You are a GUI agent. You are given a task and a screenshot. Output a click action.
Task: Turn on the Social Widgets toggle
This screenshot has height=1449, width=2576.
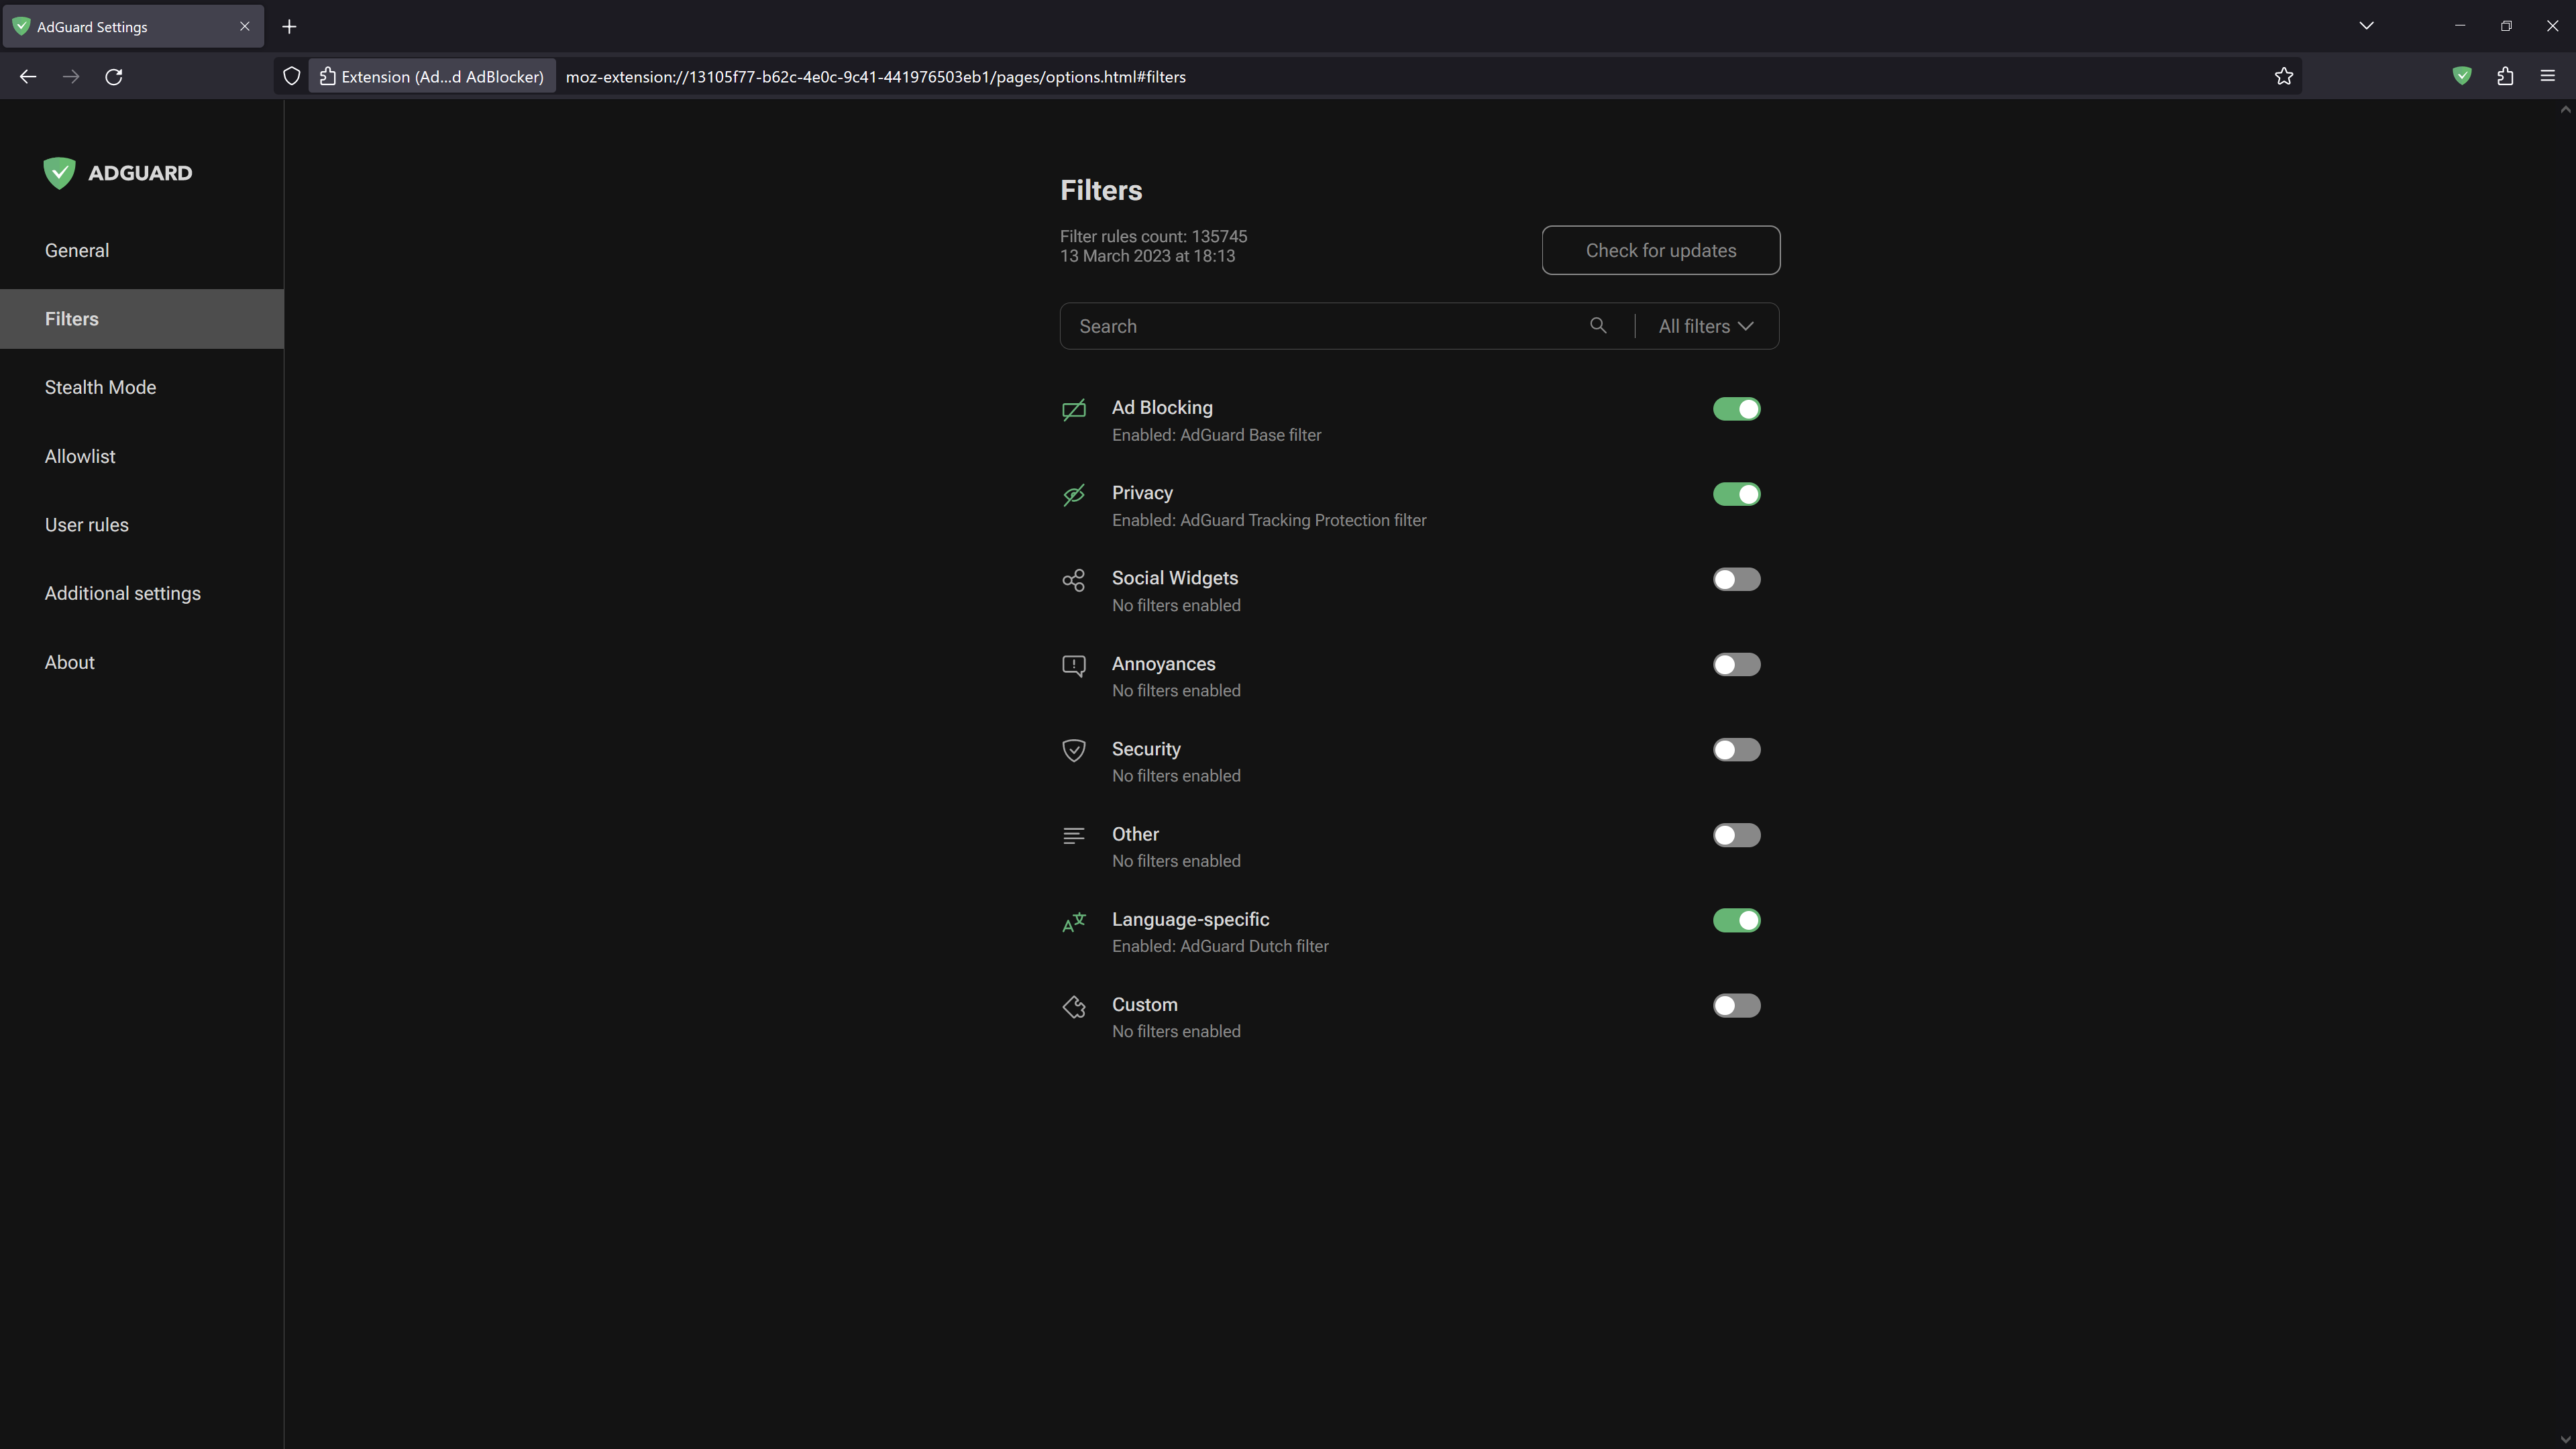pos(1736,580)
